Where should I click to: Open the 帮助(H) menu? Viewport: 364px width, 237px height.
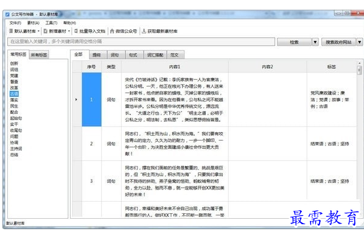point(69,23)
